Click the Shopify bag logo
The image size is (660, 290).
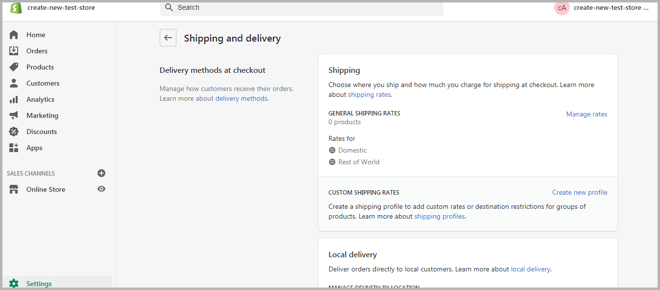pos(16,8)
